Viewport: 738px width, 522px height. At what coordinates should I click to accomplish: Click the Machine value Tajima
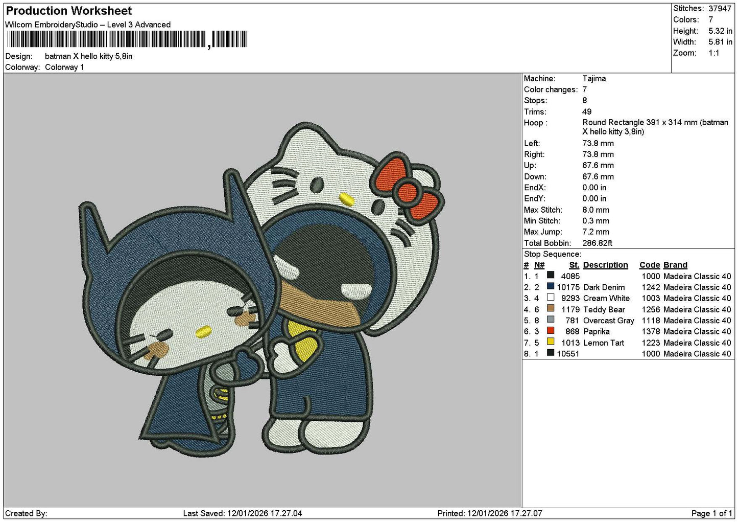click(x=594, y=79)
